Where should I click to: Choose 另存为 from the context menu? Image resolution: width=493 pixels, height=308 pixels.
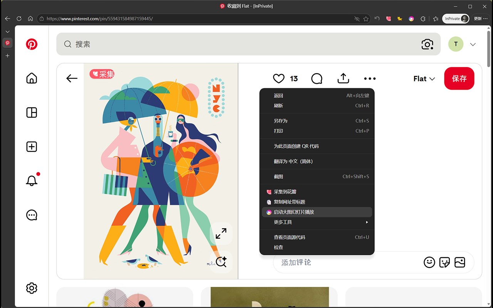(317, 121)
